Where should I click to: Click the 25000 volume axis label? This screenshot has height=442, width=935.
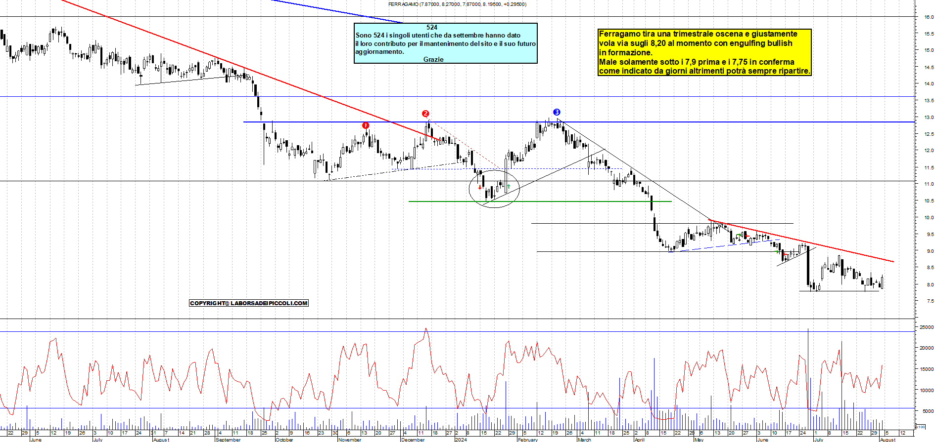(927, 327)
